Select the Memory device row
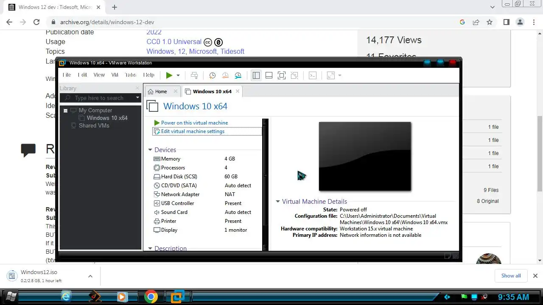The width and height of the screenshot is (543, 305). [x=207, y=159]
